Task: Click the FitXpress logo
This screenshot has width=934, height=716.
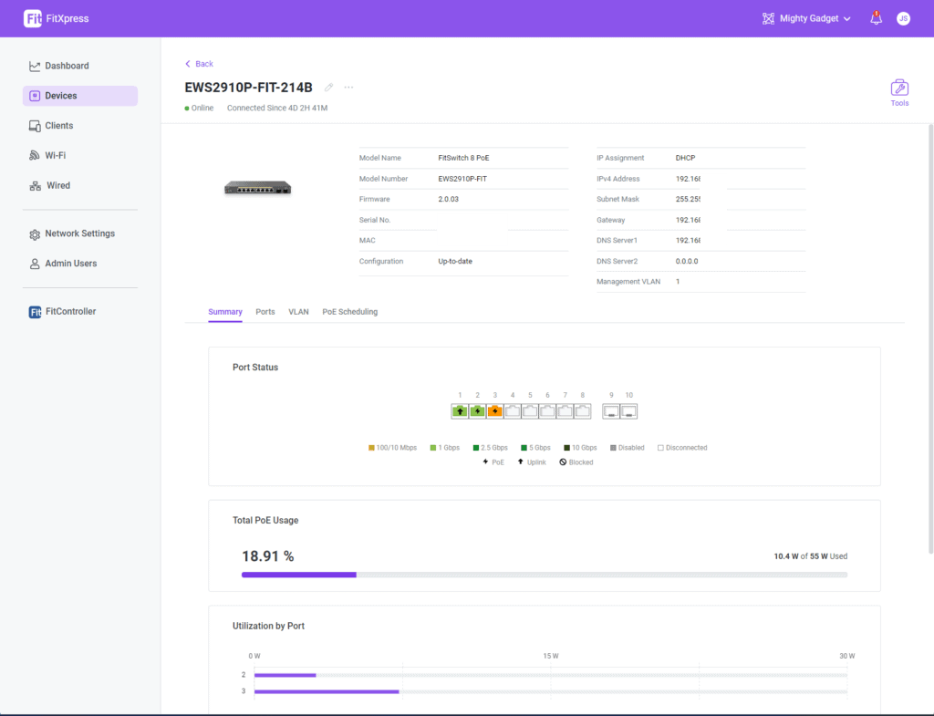Action: pyautogui.click(x=57, y=18)
